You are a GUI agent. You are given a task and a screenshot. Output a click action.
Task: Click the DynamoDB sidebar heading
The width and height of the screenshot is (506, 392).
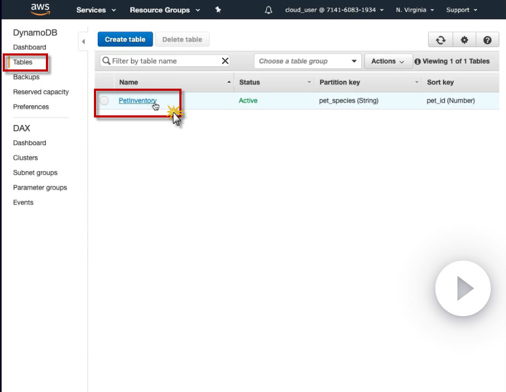[x=35, y=33]
